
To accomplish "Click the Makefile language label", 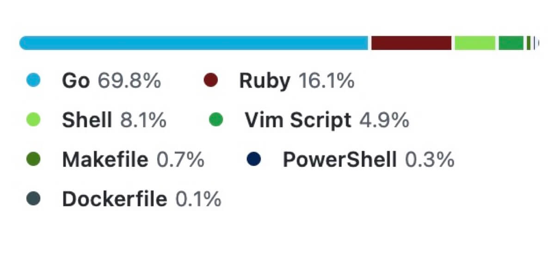I will coord(105,160).
